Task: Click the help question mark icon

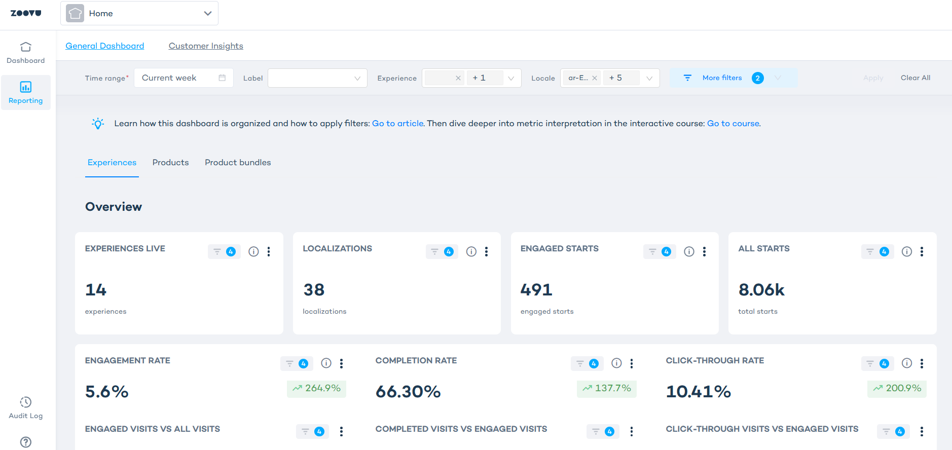Action: (x=26, y=442)
